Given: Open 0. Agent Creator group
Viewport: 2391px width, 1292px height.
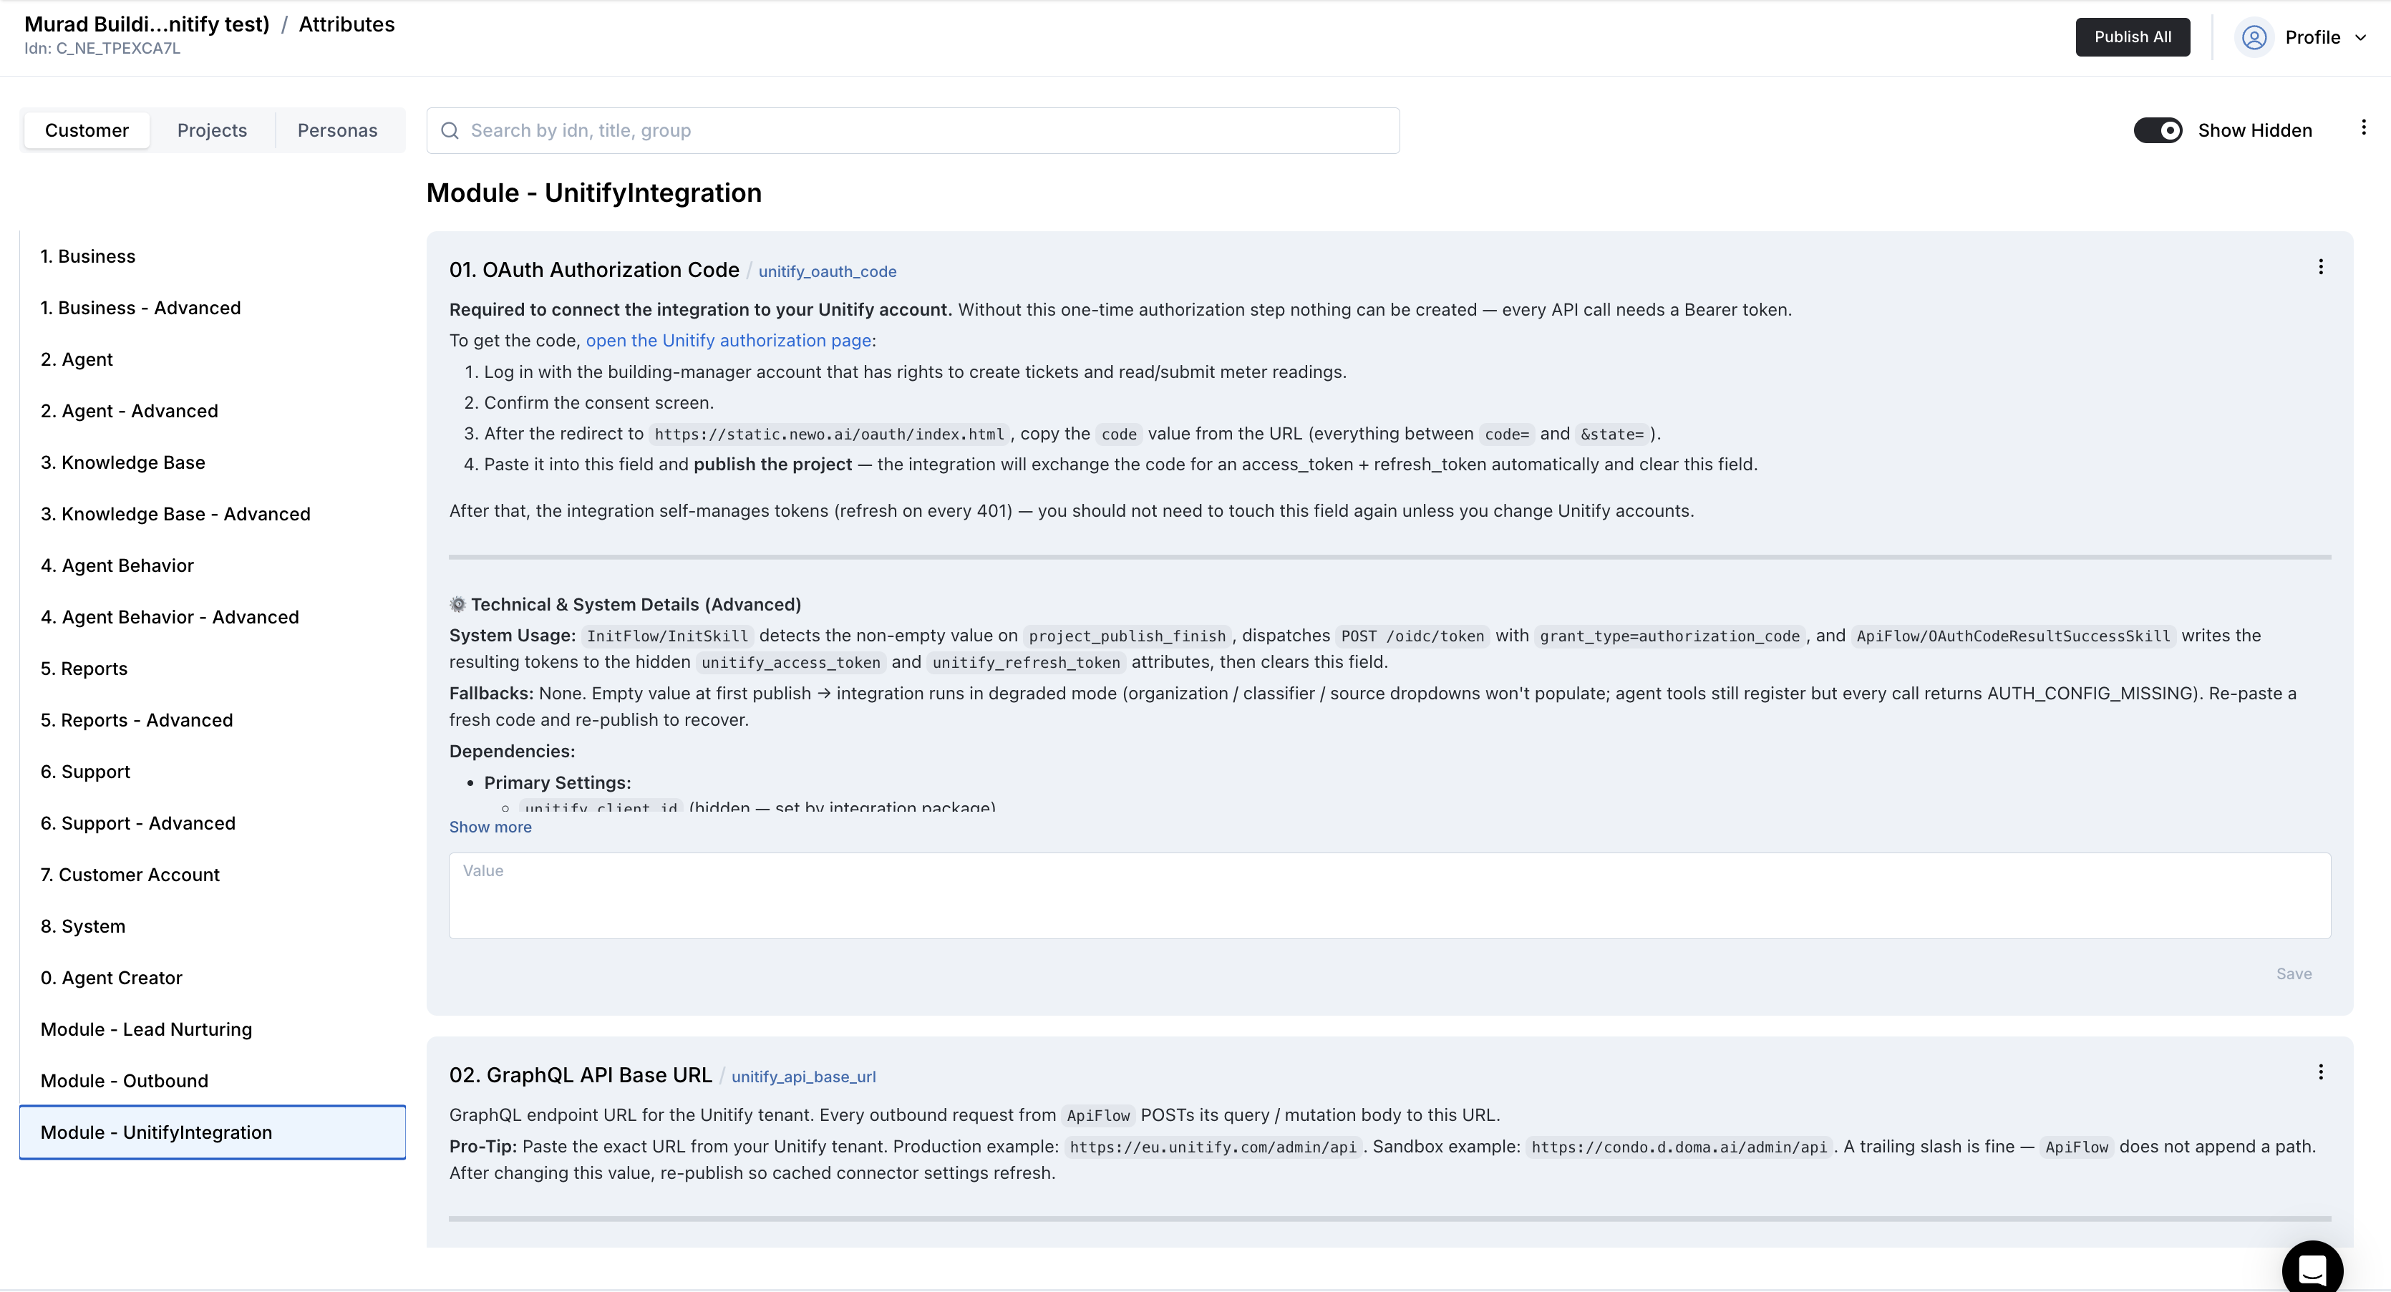Looking at the screenshot, I should (212, 977).
